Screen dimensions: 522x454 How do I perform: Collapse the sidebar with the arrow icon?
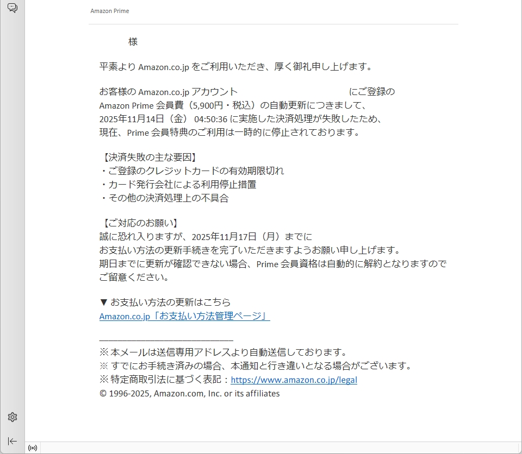click(x=12, y=441)
